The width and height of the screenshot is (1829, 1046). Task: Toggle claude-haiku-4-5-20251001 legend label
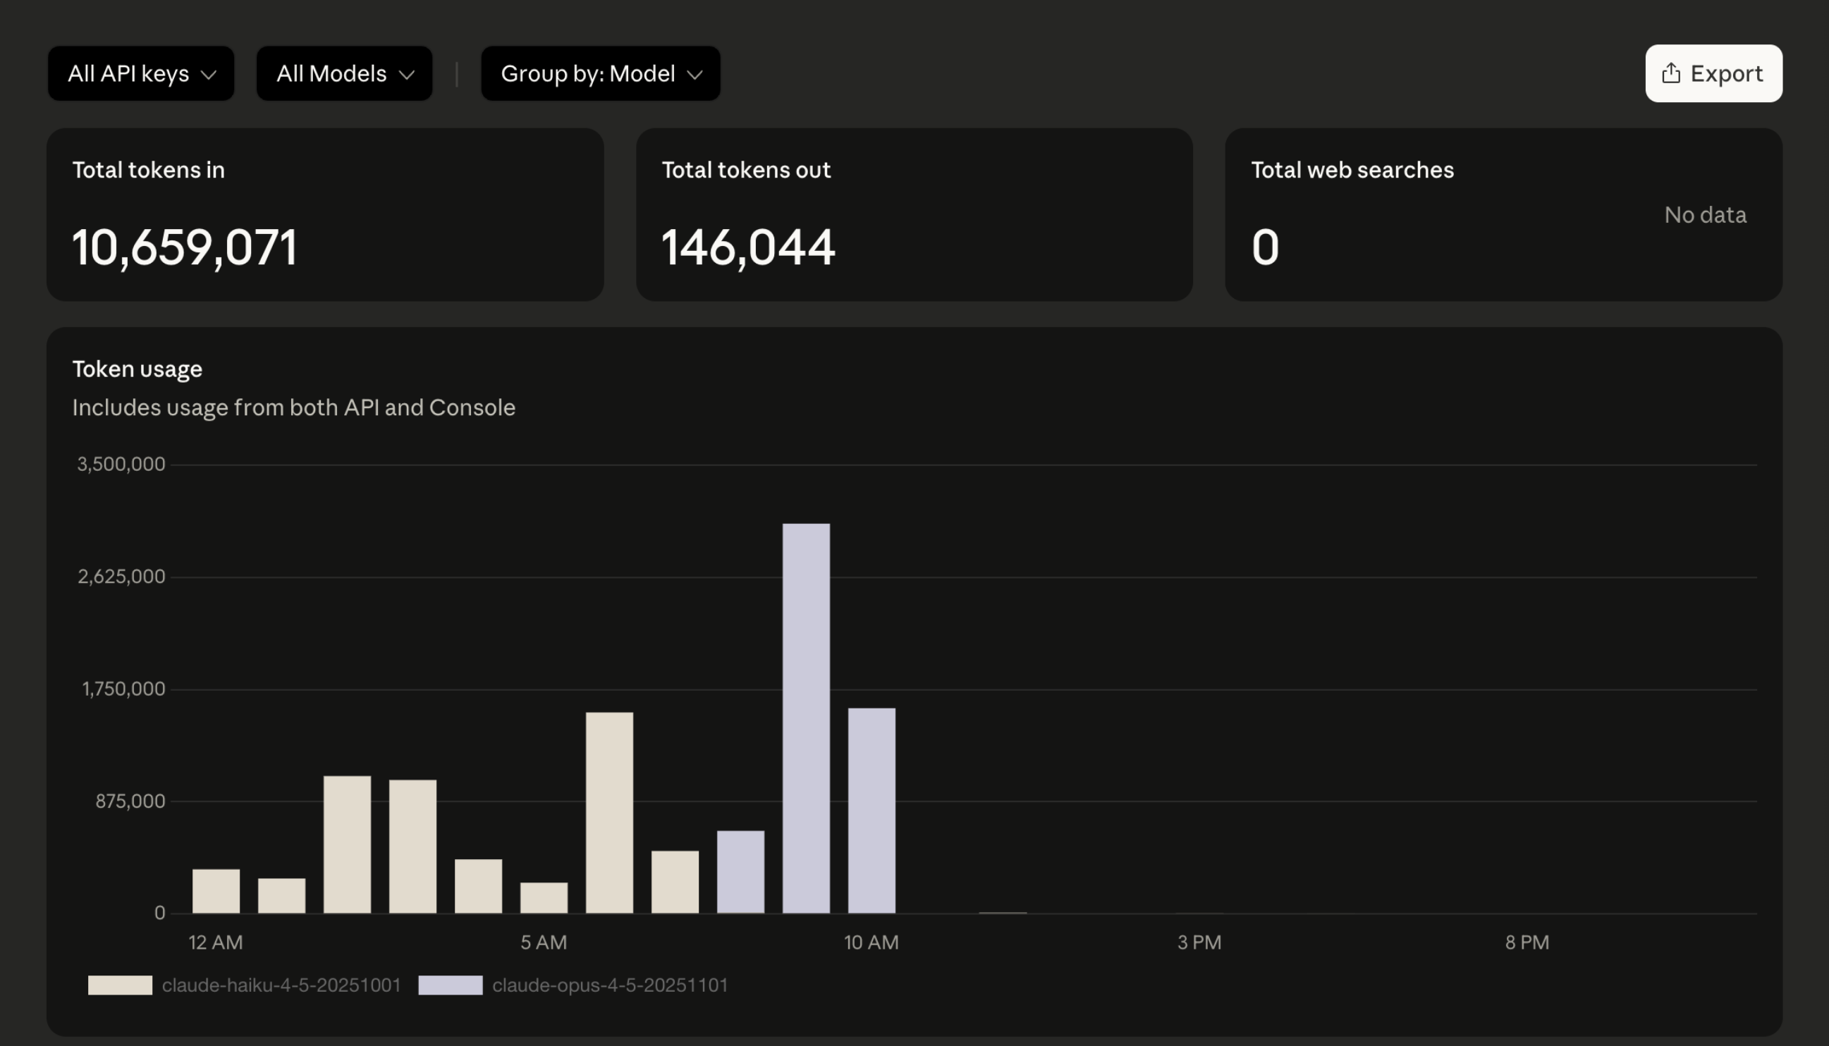(x=281, y=985)
